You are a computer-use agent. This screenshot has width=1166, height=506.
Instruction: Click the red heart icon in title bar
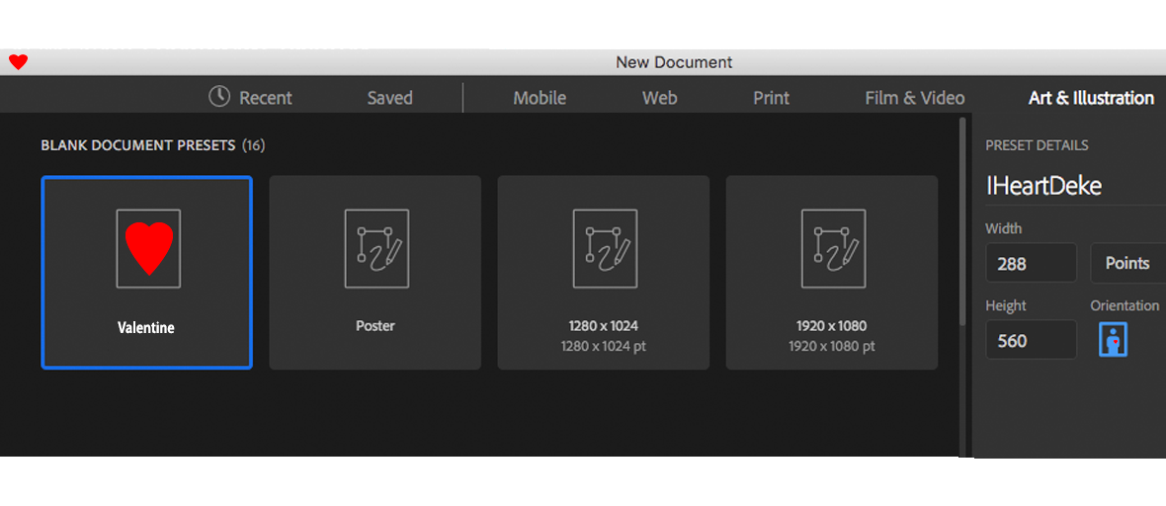(x=18, y=62)
